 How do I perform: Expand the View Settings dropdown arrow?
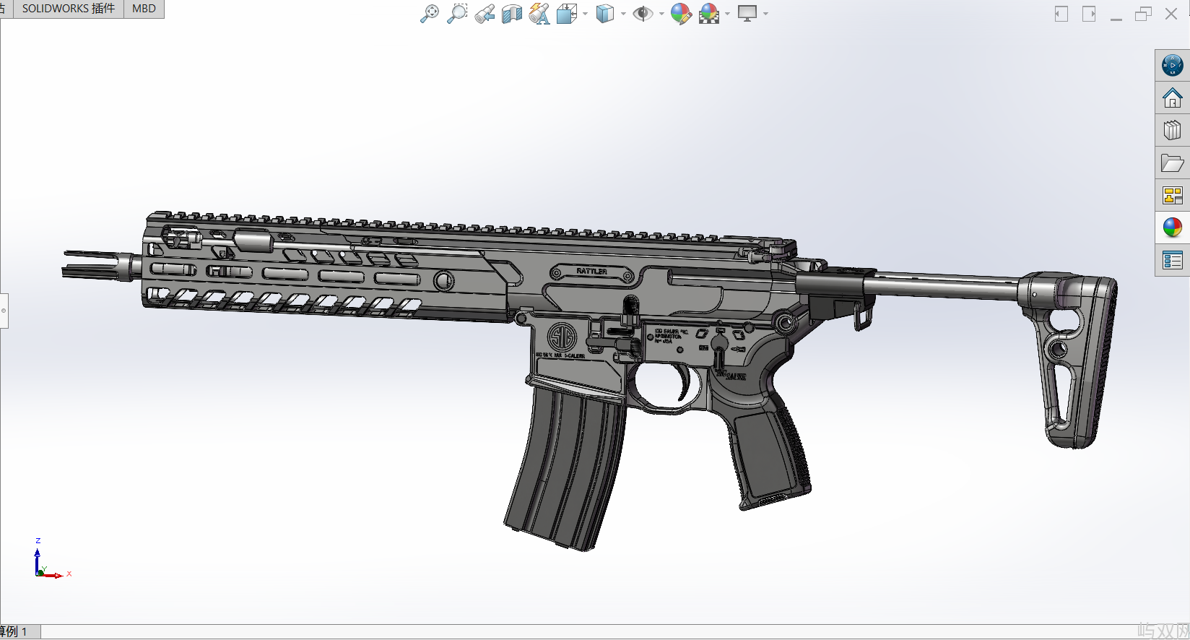[x=765, y=14]
